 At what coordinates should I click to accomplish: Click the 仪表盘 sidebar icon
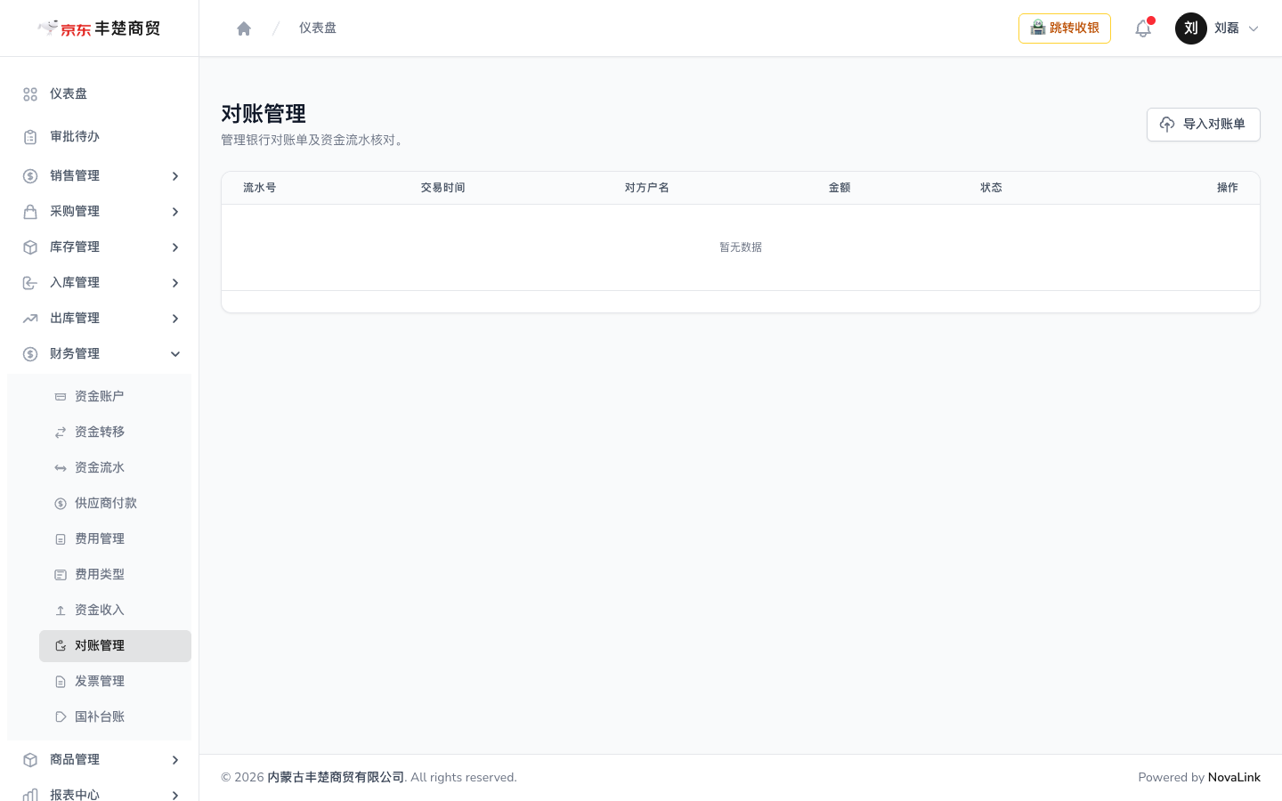(30, 94)
